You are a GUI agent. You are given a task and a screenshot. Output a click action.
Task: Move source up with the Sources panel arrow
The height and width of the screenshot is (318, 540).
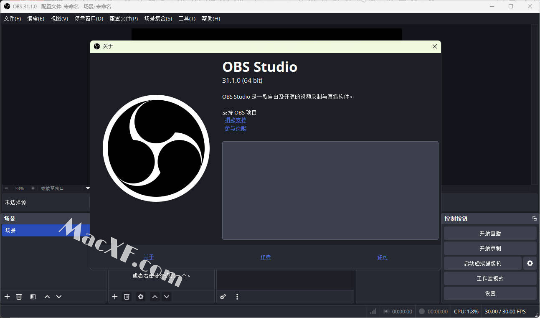coord(155,297)
